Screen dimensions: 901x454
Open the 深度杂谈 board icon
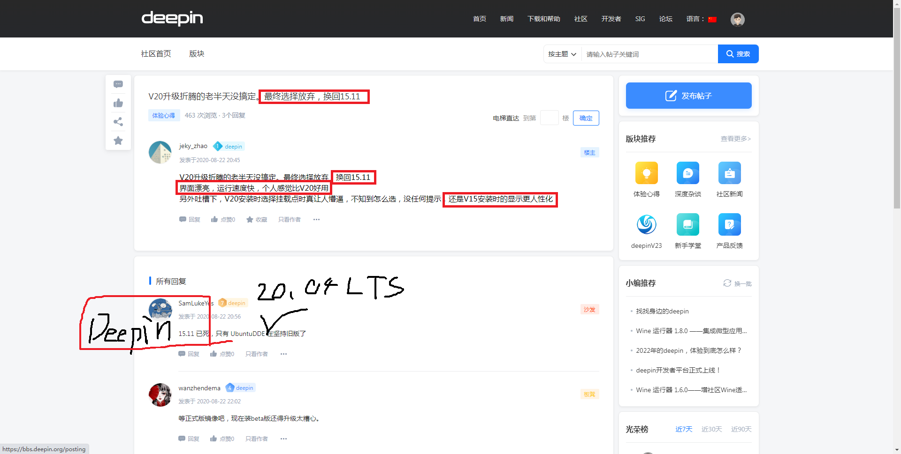688,173
